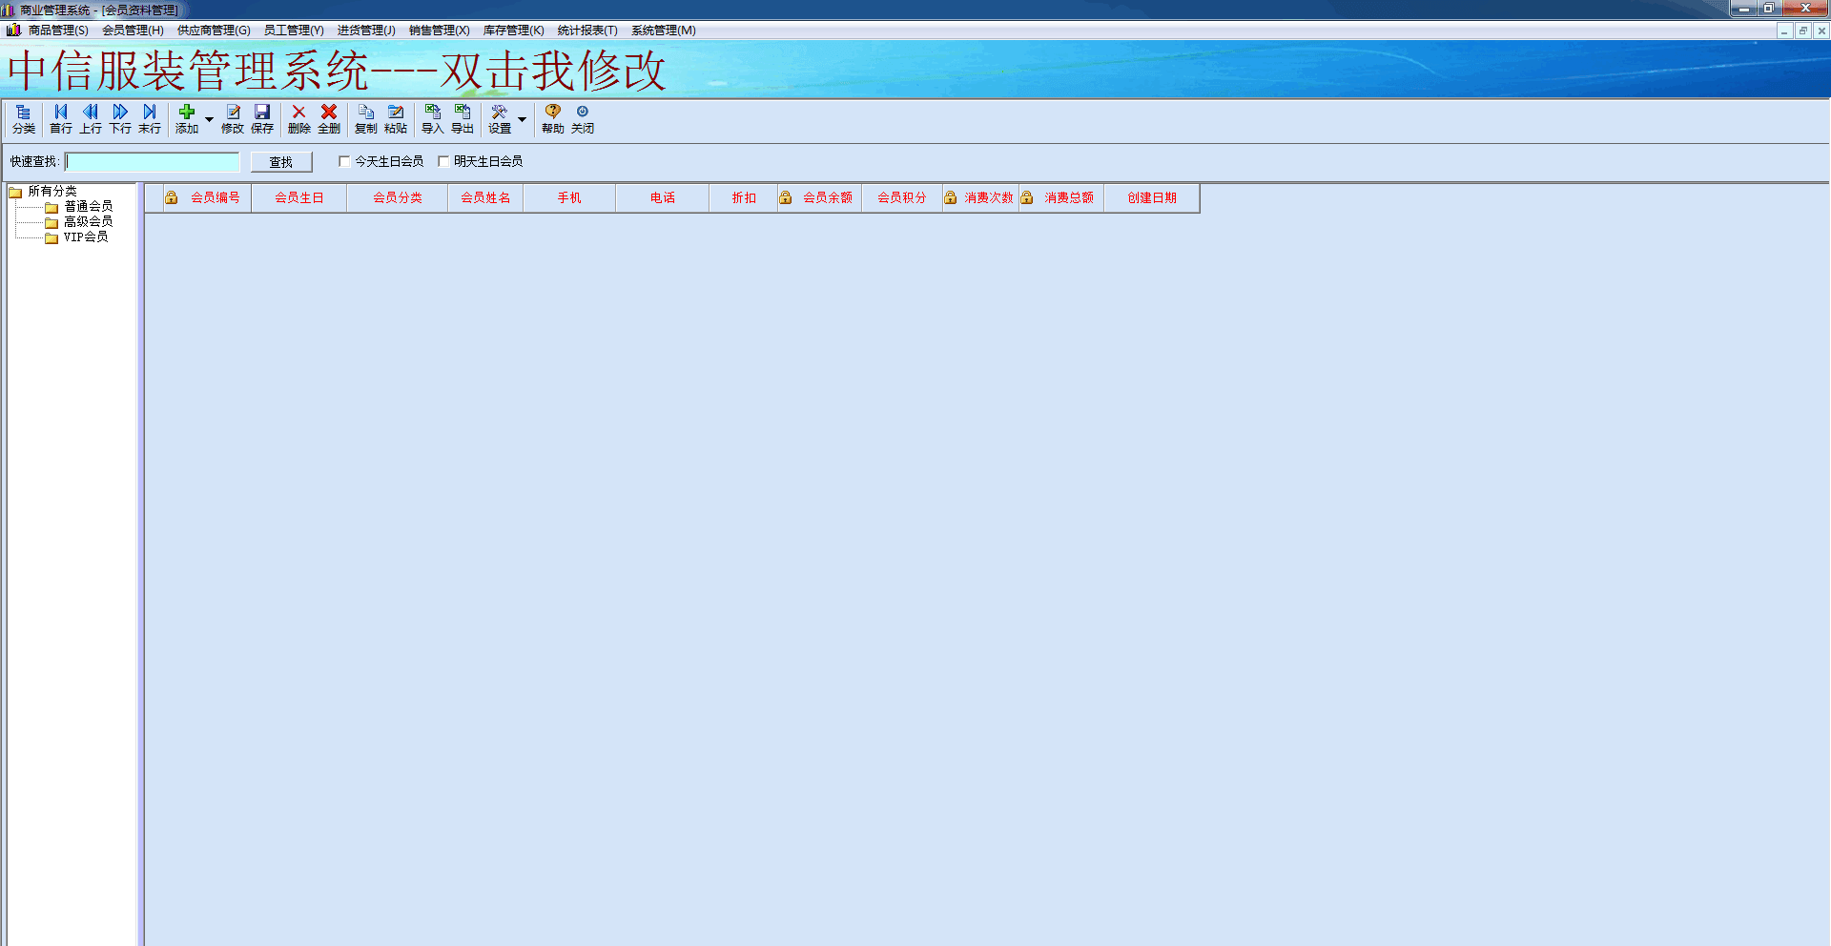Click the 保存 save disk icon

(262, 119)
